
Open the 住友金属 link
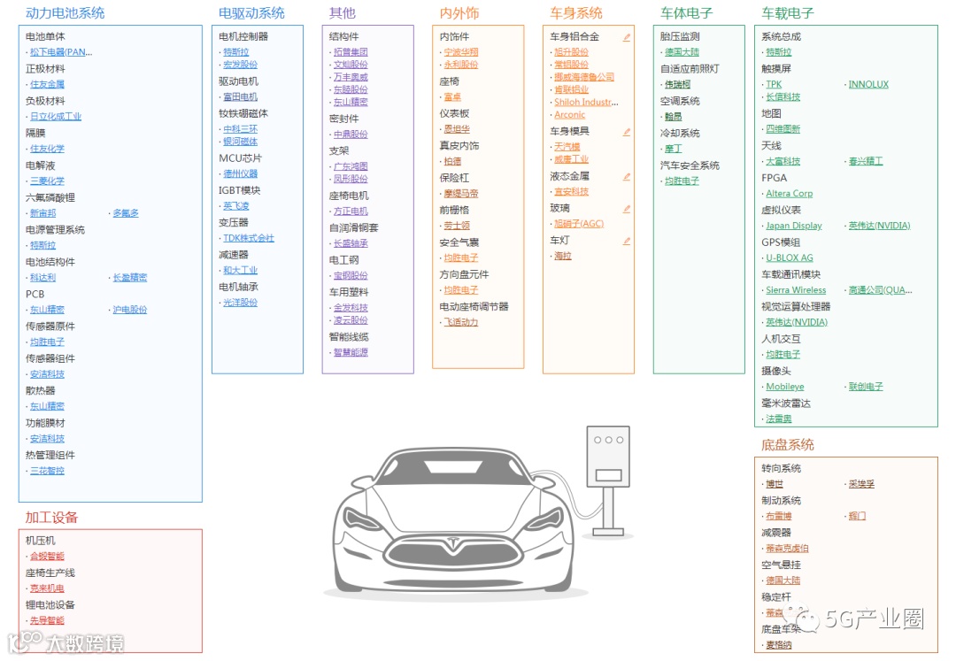47,85
